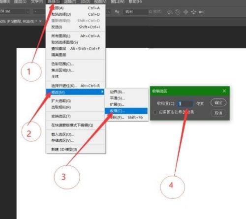The width and height of the screenshot is (246, 219).
Task: Choose 羽化(F)... Shift+F6 in the submenu
Action: click(x=126, y=117)
